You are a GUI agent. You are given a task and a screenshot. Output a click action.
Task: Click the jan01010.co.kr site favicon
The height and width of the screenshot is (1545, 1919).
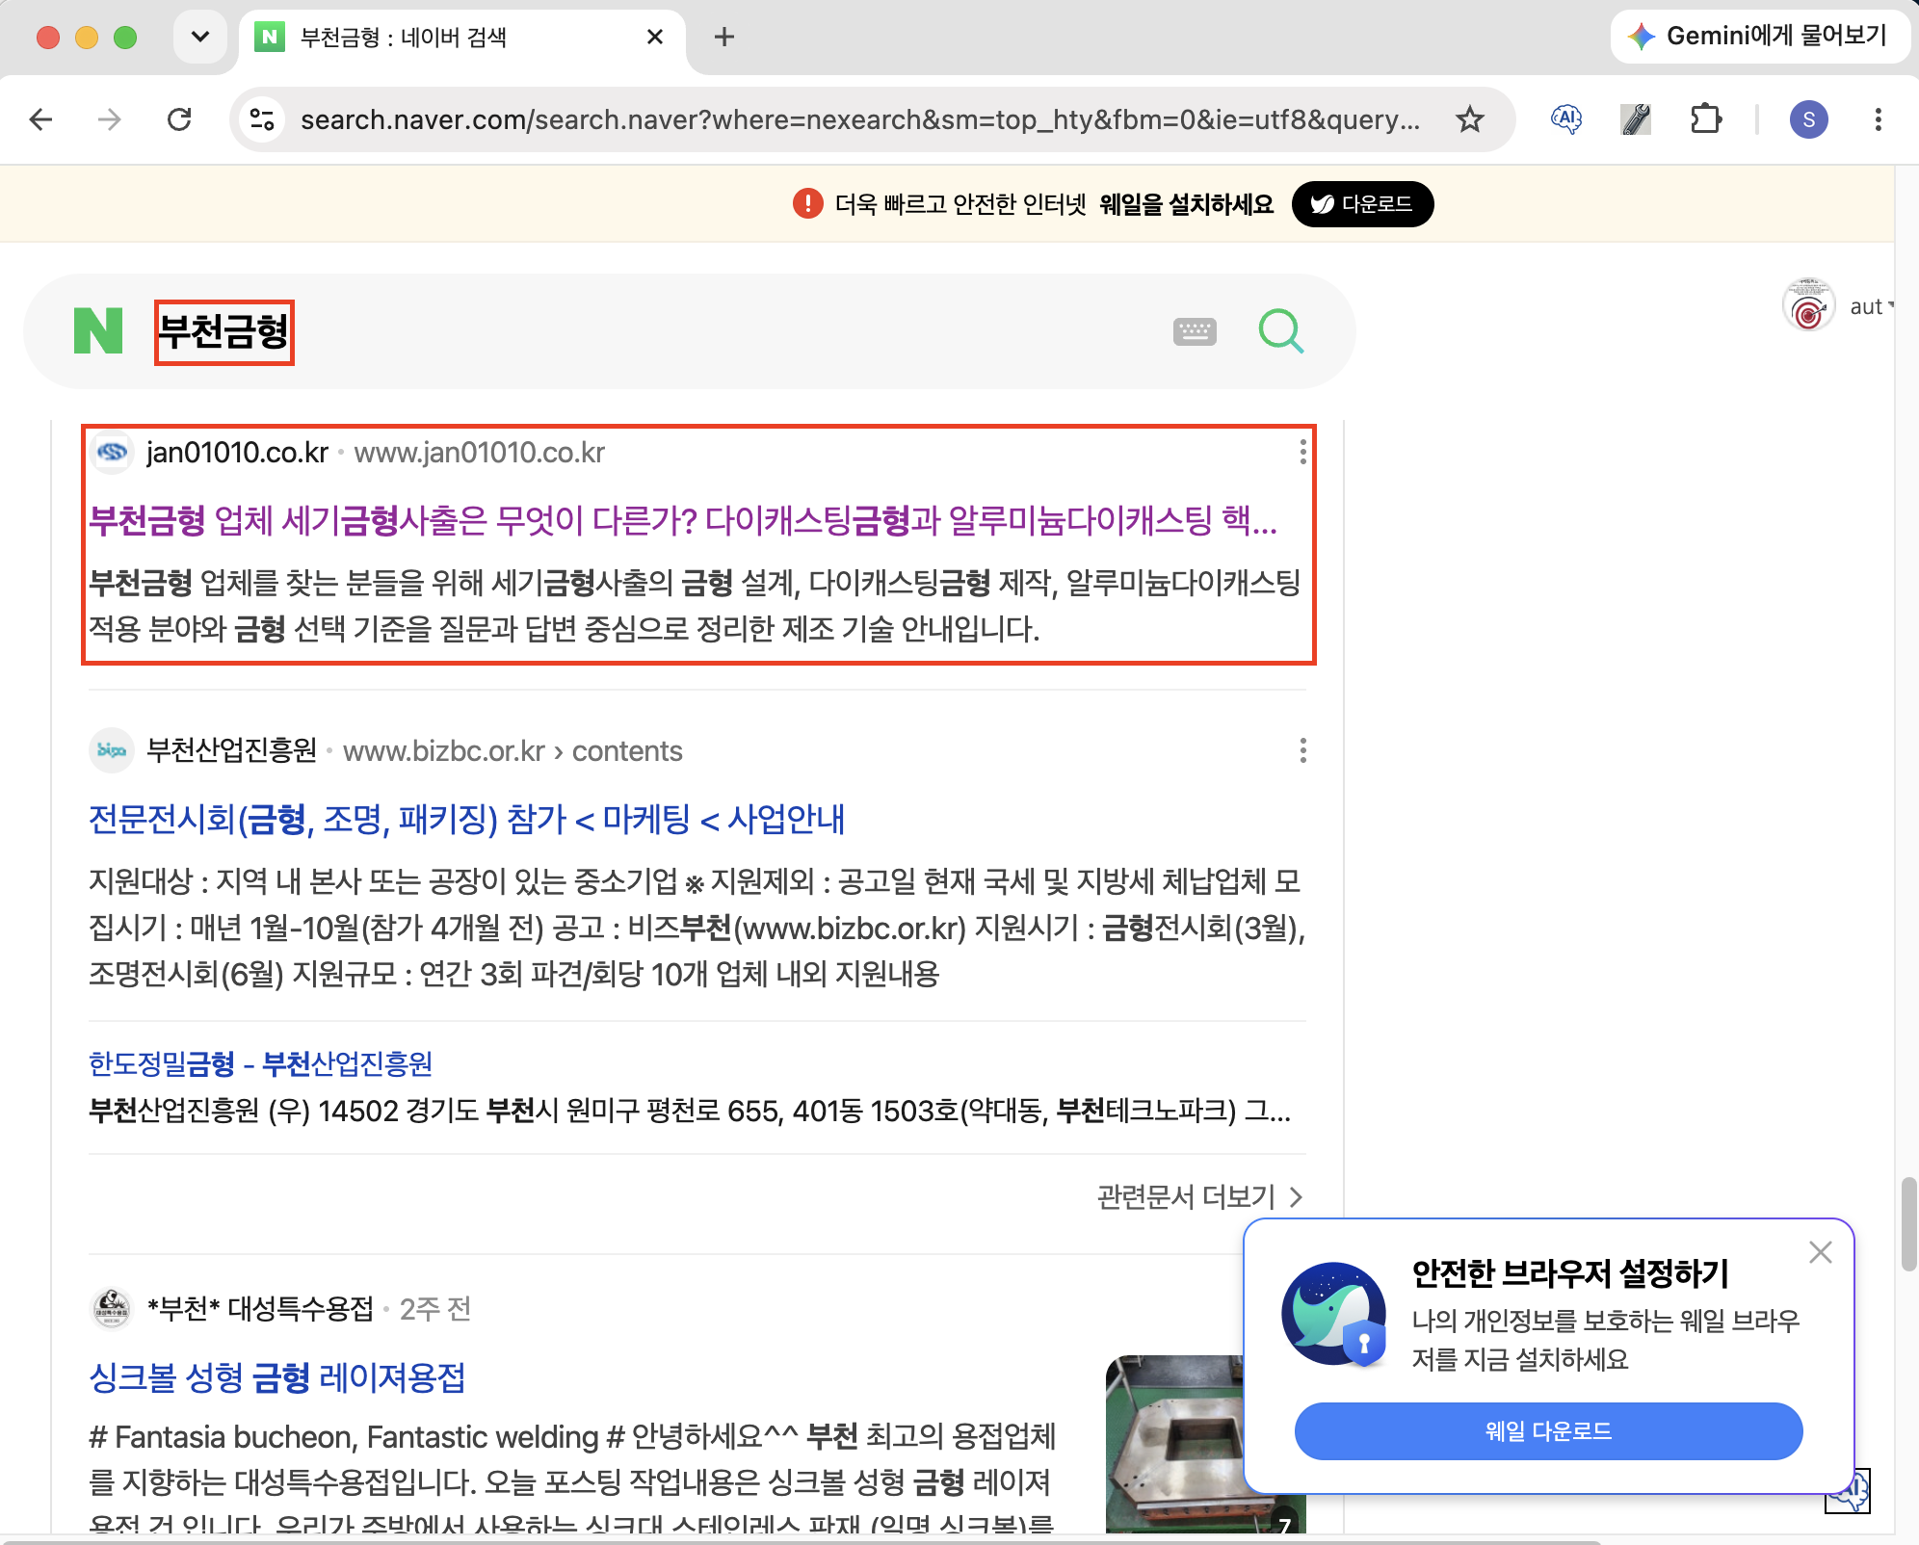pyautogui.click(x=112, y=452)
